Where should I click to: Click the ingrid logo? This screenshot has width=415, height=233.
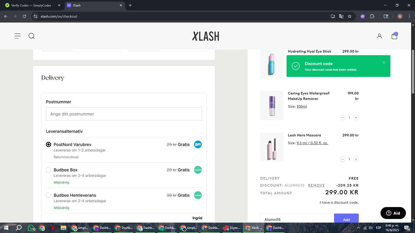[x=197, y=218]
